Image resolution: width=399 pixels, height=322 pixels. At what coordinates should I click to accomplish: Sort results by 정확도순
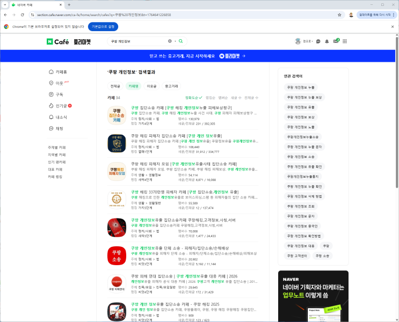(193, 98)
